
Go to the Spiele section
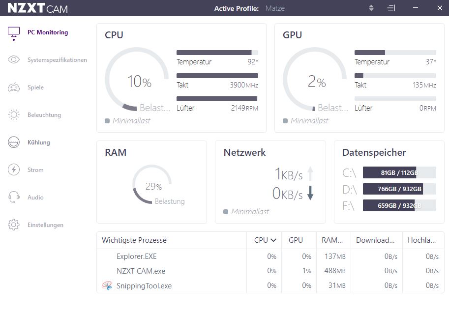tap(35, 87)
